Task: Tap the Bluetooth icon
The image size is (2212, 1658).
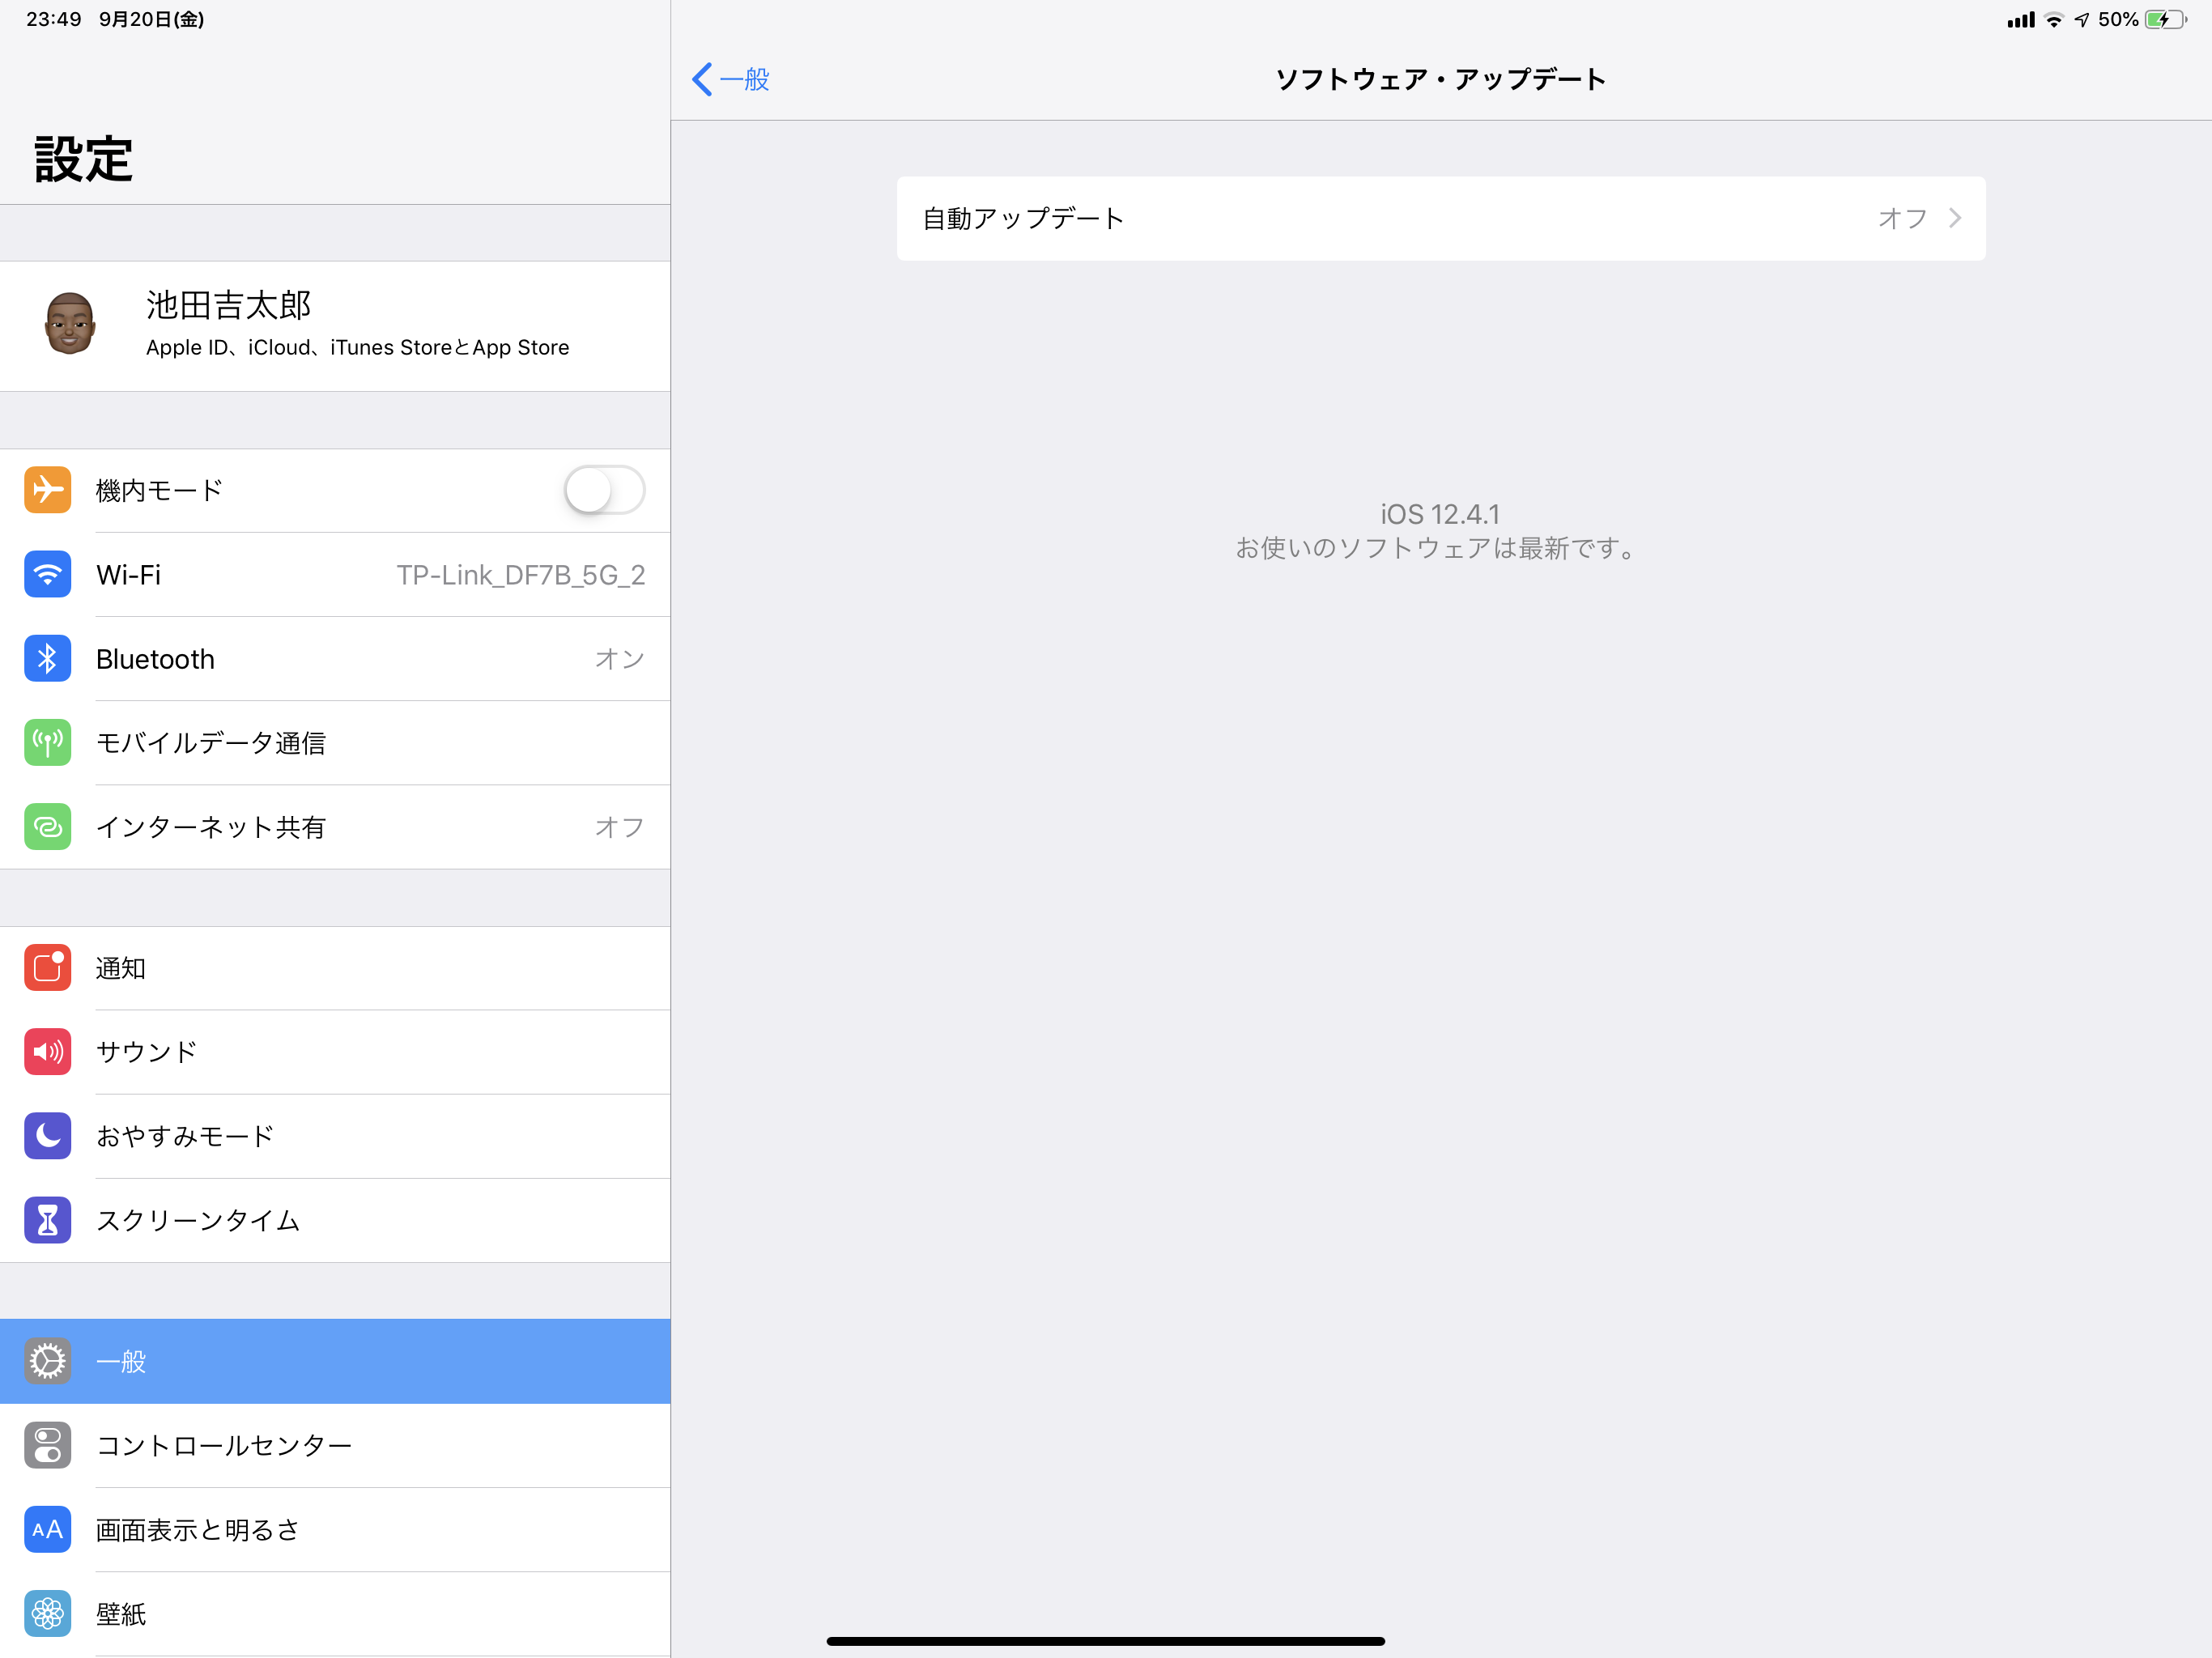Action: click(47, 658)
